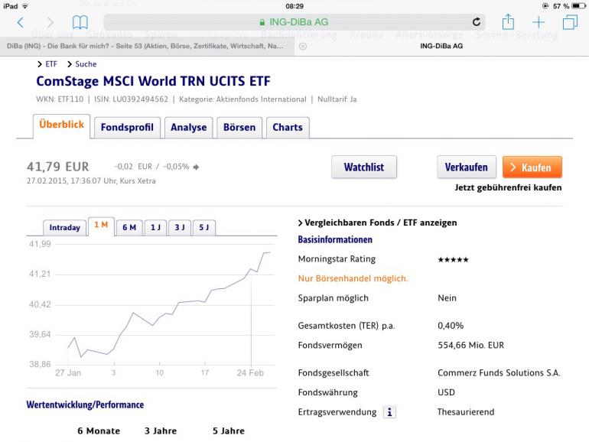Tap the Safari back arrow
This screenshot has height=442, width=589.
click(x=21, y=22)
